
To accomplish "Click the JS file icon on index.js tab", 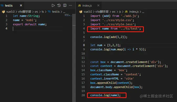I will point(79,6).
